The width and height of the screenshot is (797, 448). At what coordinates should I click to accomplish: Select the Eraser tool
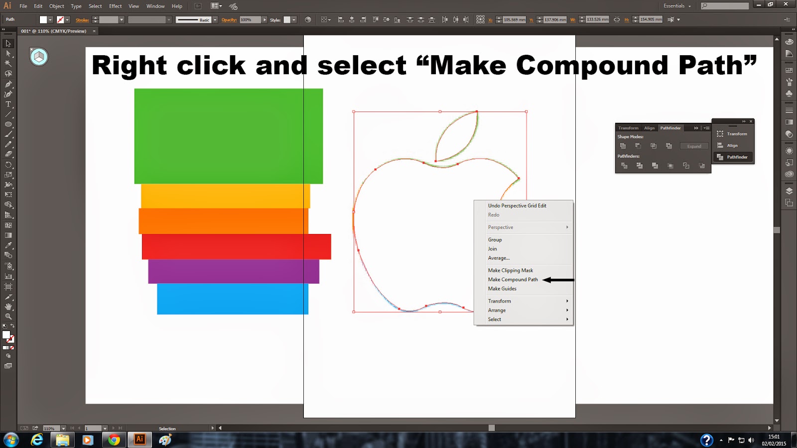click(x=8, y=155)
